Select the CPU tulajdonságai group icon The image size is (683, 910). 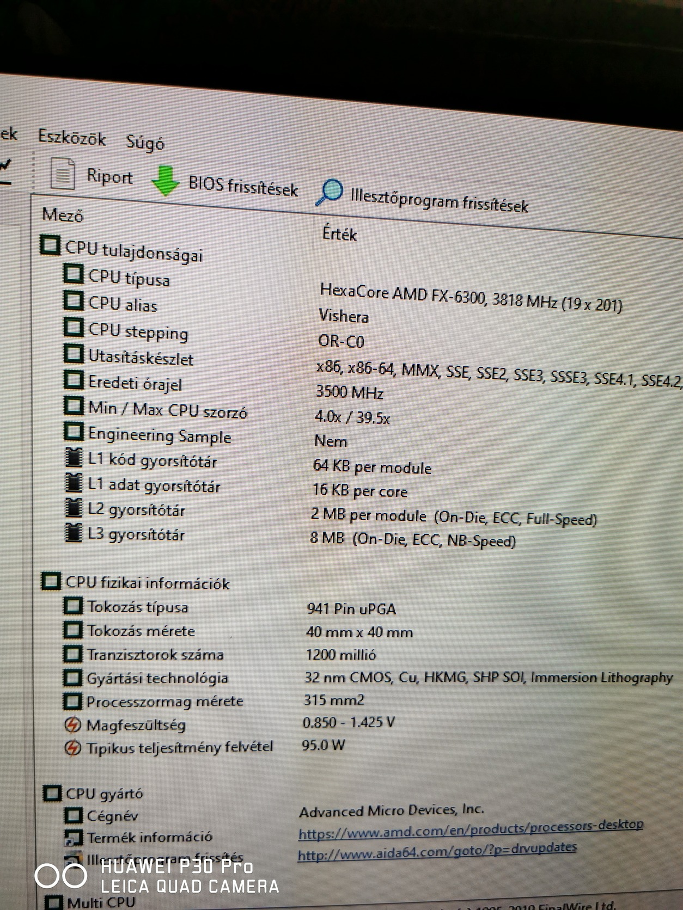50,245
